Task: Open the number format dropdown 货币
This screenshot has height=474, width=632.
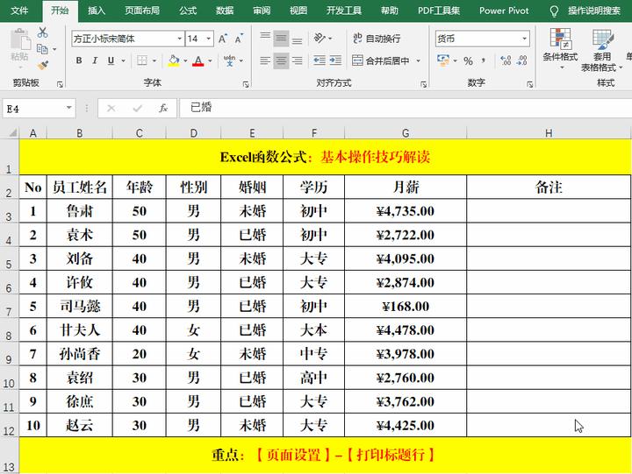Action: (x=524, y=39)
